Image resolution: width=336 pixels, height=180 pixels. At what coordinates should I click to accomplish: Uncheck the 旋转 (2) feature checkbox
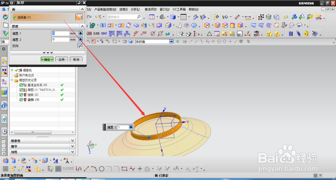[x=21, y=95]
